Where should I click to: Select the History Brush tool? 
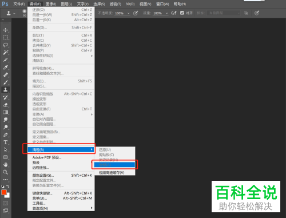click(6, 97)
